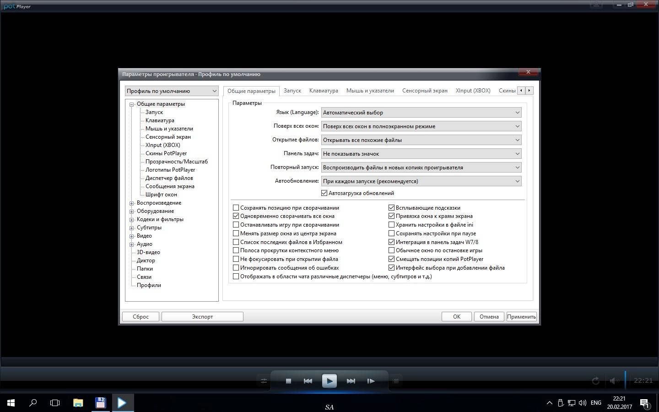
Task: Click the frame step forward button
Action: pyautogui.click(x=371, y=381)
